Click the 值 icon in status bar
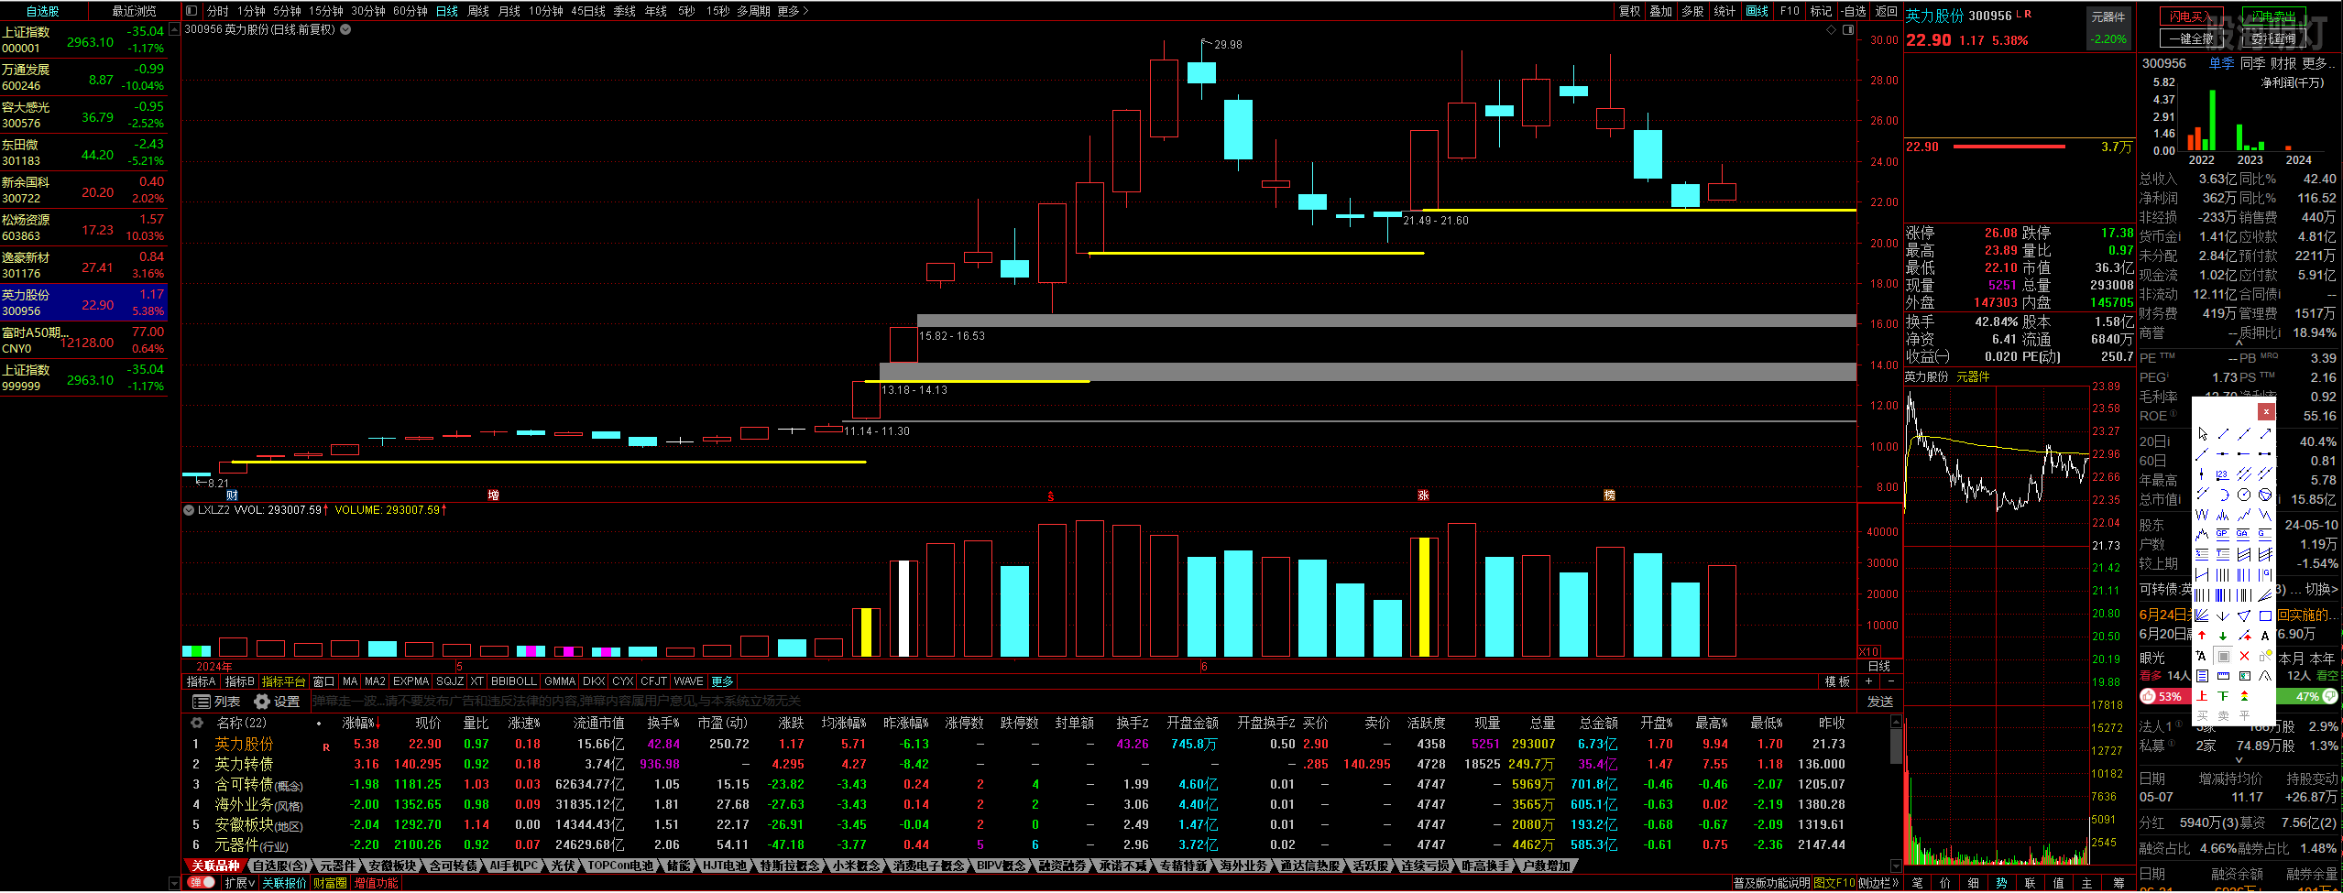Image resolution: width=2343 pixels, height=893 pixels. coord(2058,883)
